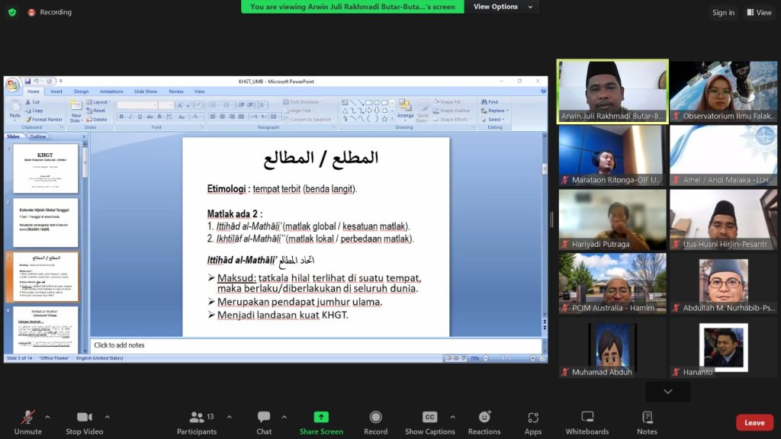The width and height of the screenshot is (781, 439).
Task: Start recording with Record button
Action: 375,422
